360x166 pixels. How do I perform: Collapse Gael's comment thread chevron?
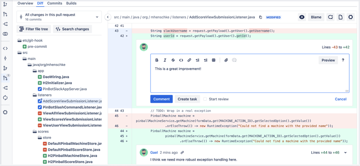346,152
